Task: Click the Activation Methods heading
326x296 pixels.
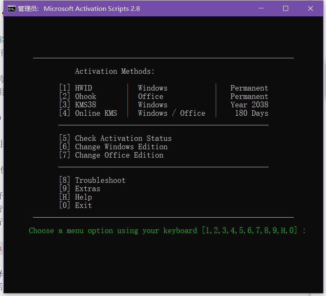Action: point(115,71)
